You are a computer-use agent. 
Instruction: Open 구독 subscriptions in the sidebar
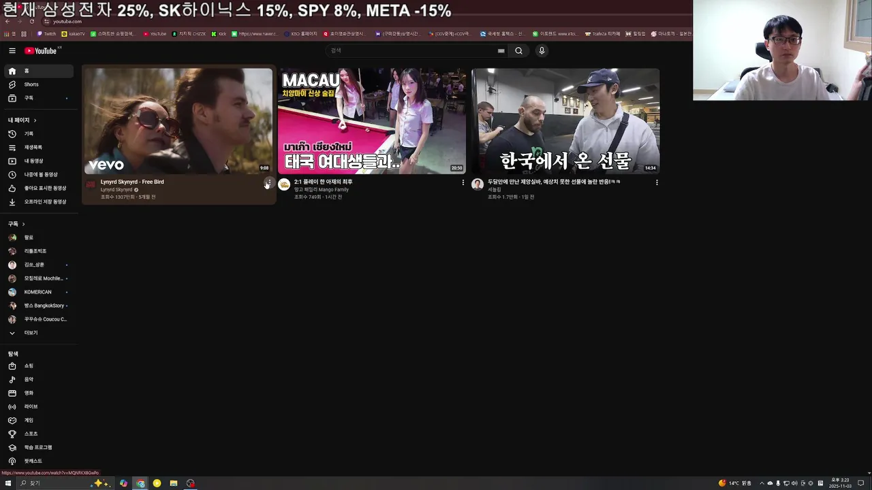39,98
